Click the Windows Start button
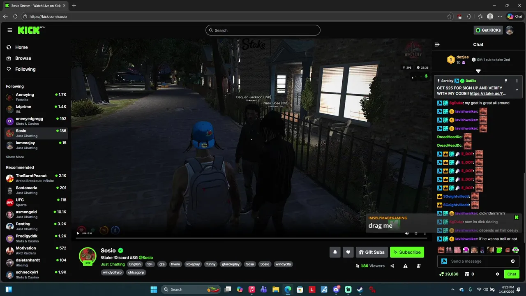 click(154, 289)
